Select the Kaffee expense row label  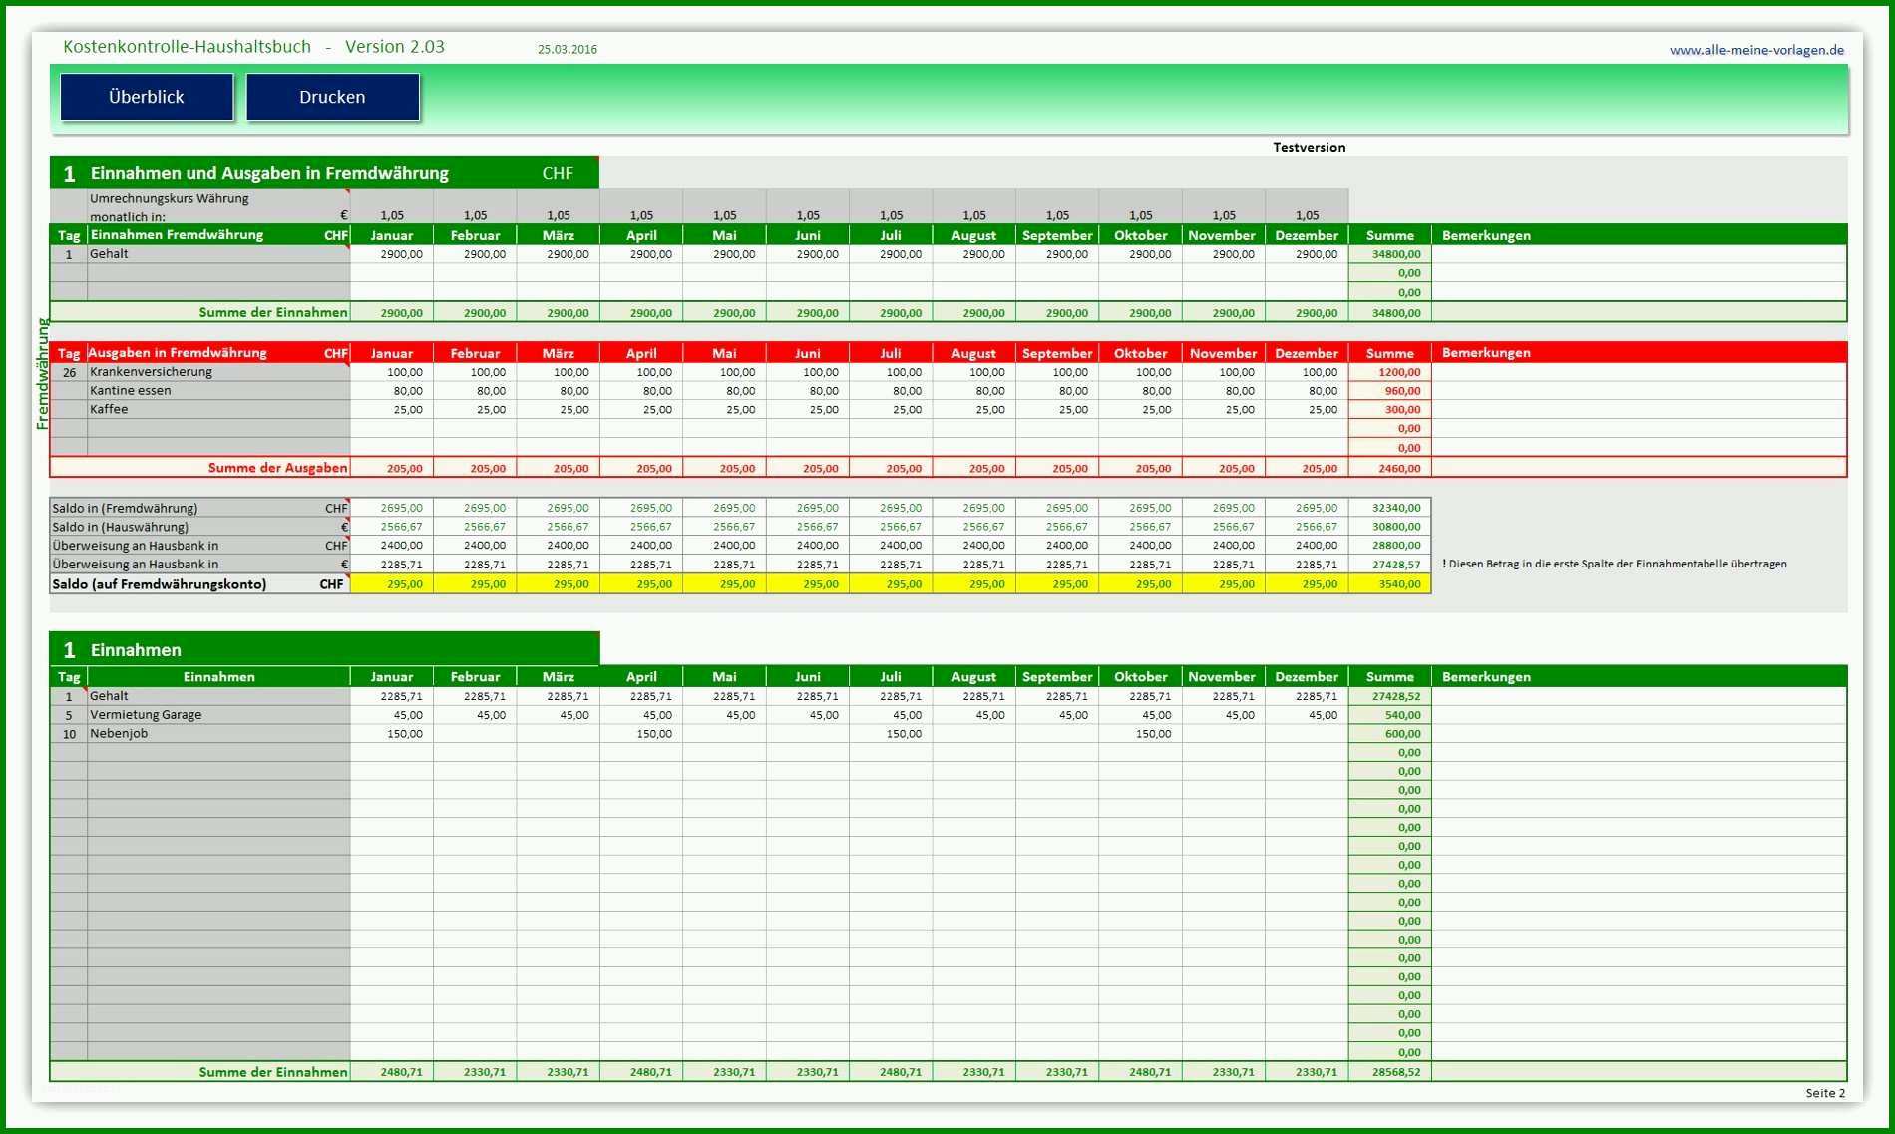(218, 409)
